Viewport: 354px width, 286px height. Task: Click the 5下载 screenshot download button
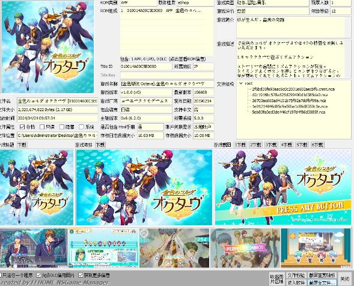(x=302, y=145)
